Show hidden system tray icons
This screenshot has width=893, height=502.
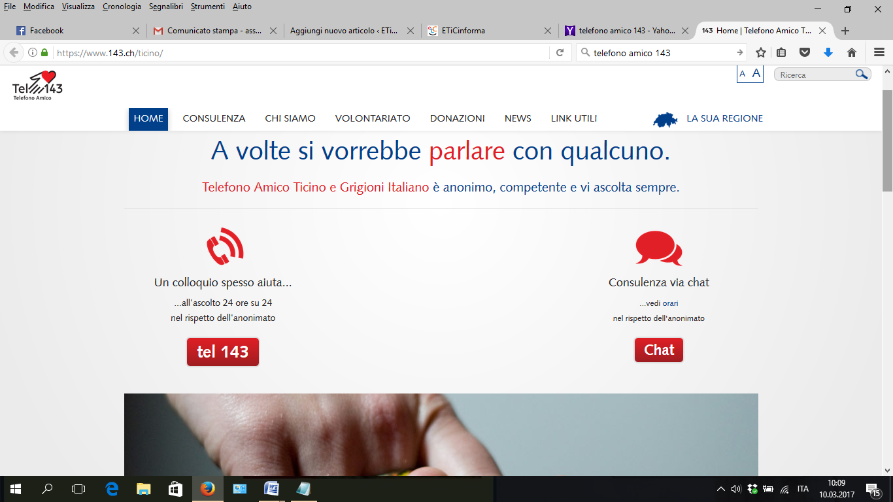click(x=721, y=489)
